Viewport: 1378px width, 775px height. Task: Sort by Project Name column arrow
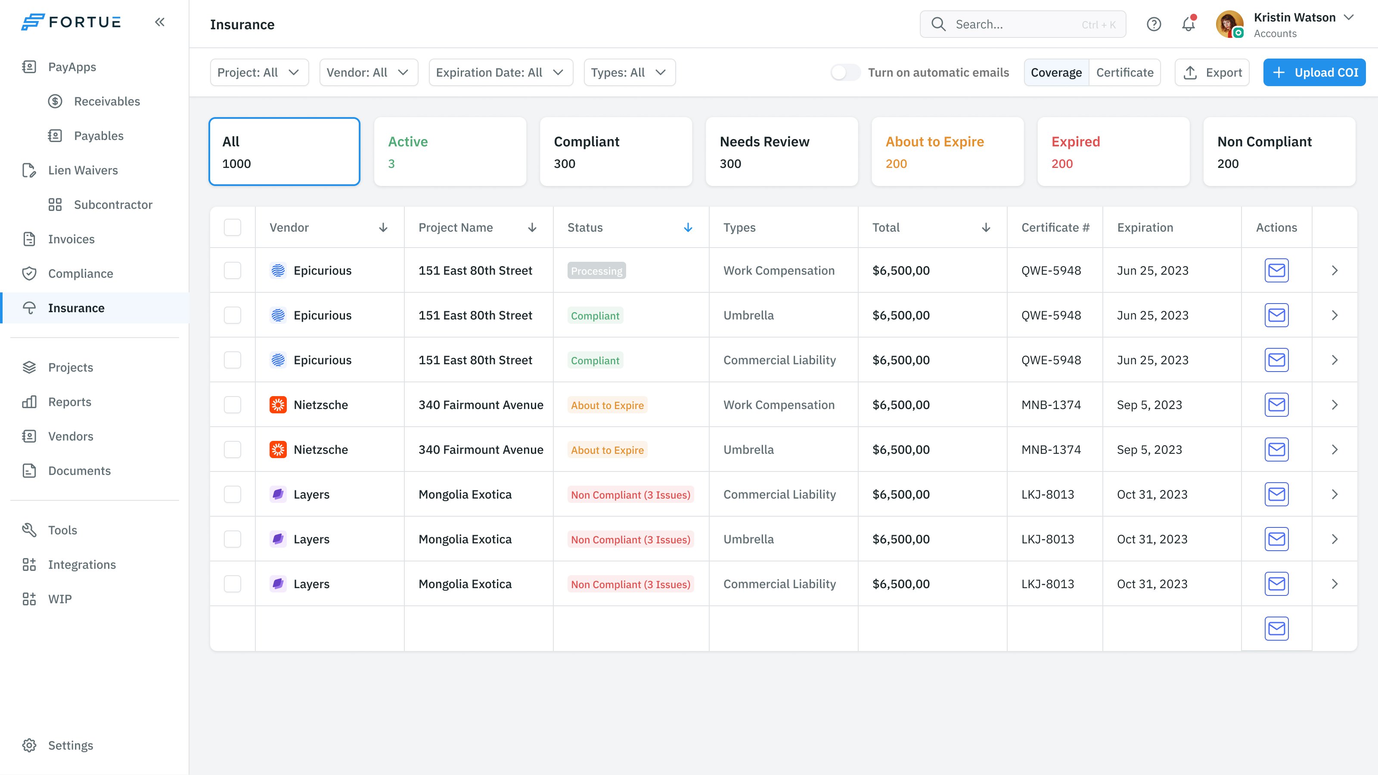coord(532,227)
